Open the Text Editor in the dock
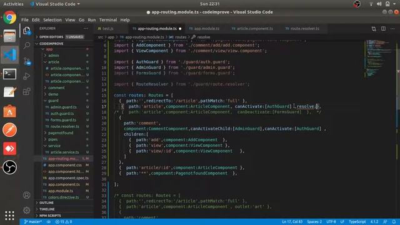The image size is (400, 225). click(x=10, y=92)
